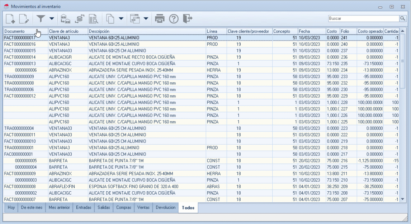This screenshot has height=224, width=411.
Task: Select the Ventas tab
Action: point(143,207)
